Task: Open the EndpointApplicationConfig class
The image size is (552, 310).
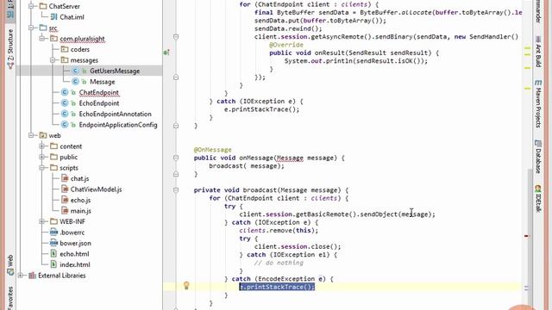Action: pos(118,125)
